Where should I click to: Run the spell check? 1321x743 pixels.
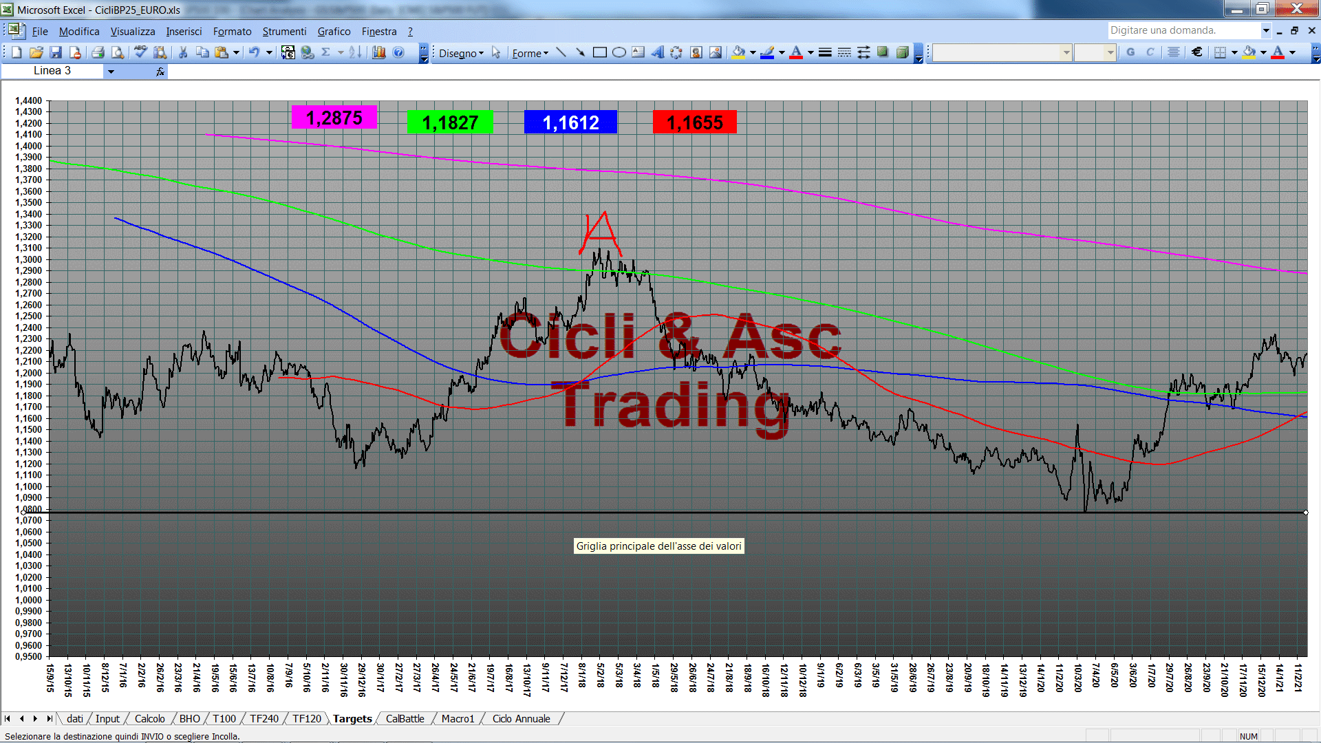(140, 52)
